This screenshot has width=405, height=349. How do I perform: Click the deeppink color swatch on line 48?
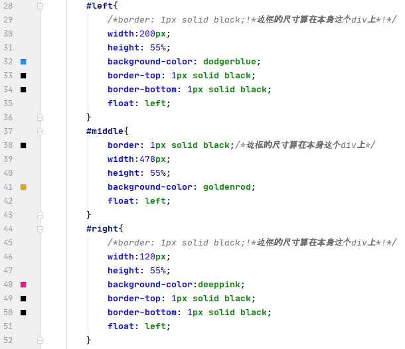23,285
